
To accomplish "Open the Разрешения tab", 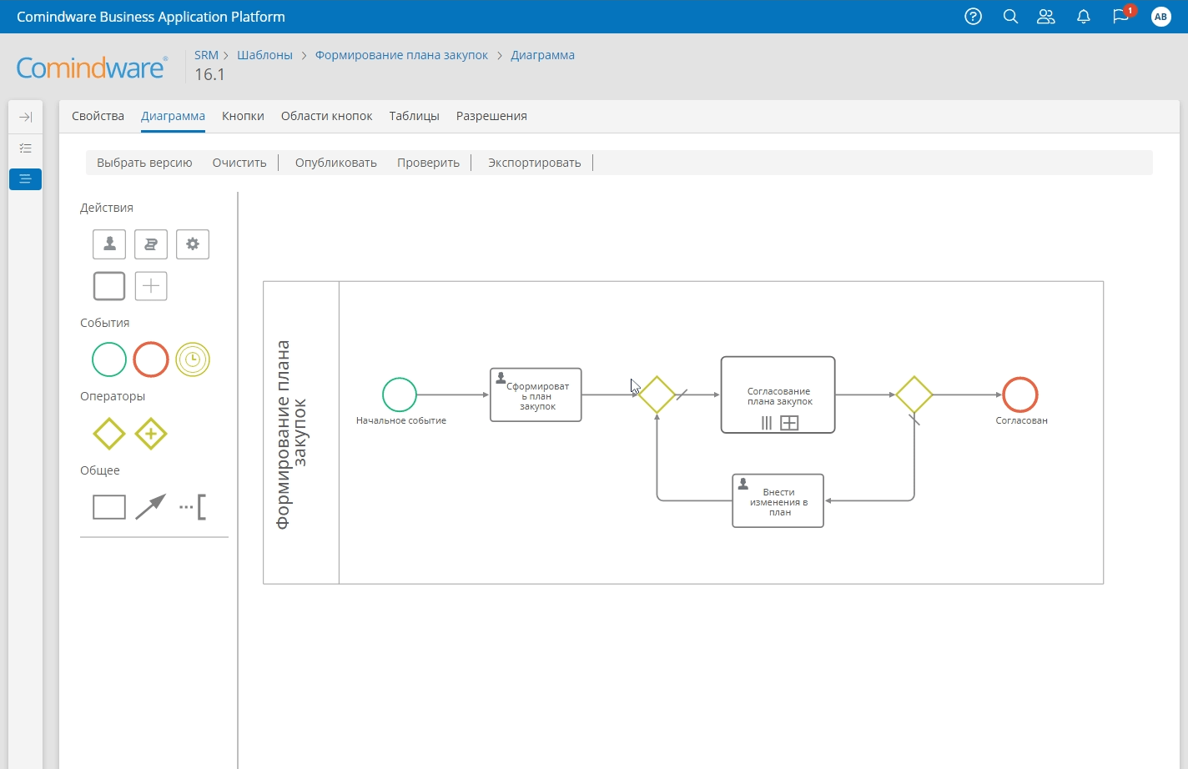I will tap(491, 116).
